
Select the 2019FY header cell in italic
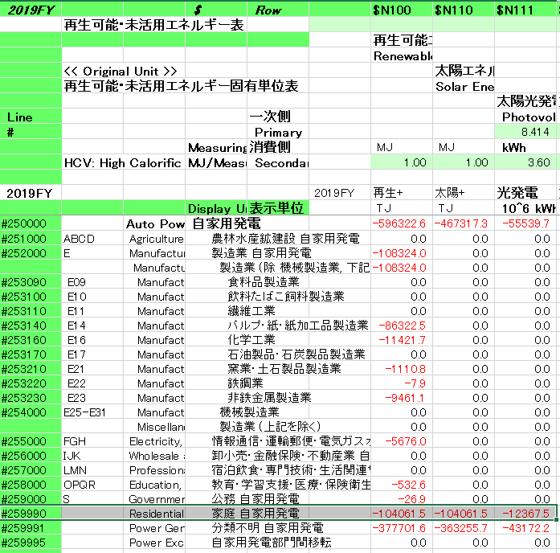[x=31, y=10]
